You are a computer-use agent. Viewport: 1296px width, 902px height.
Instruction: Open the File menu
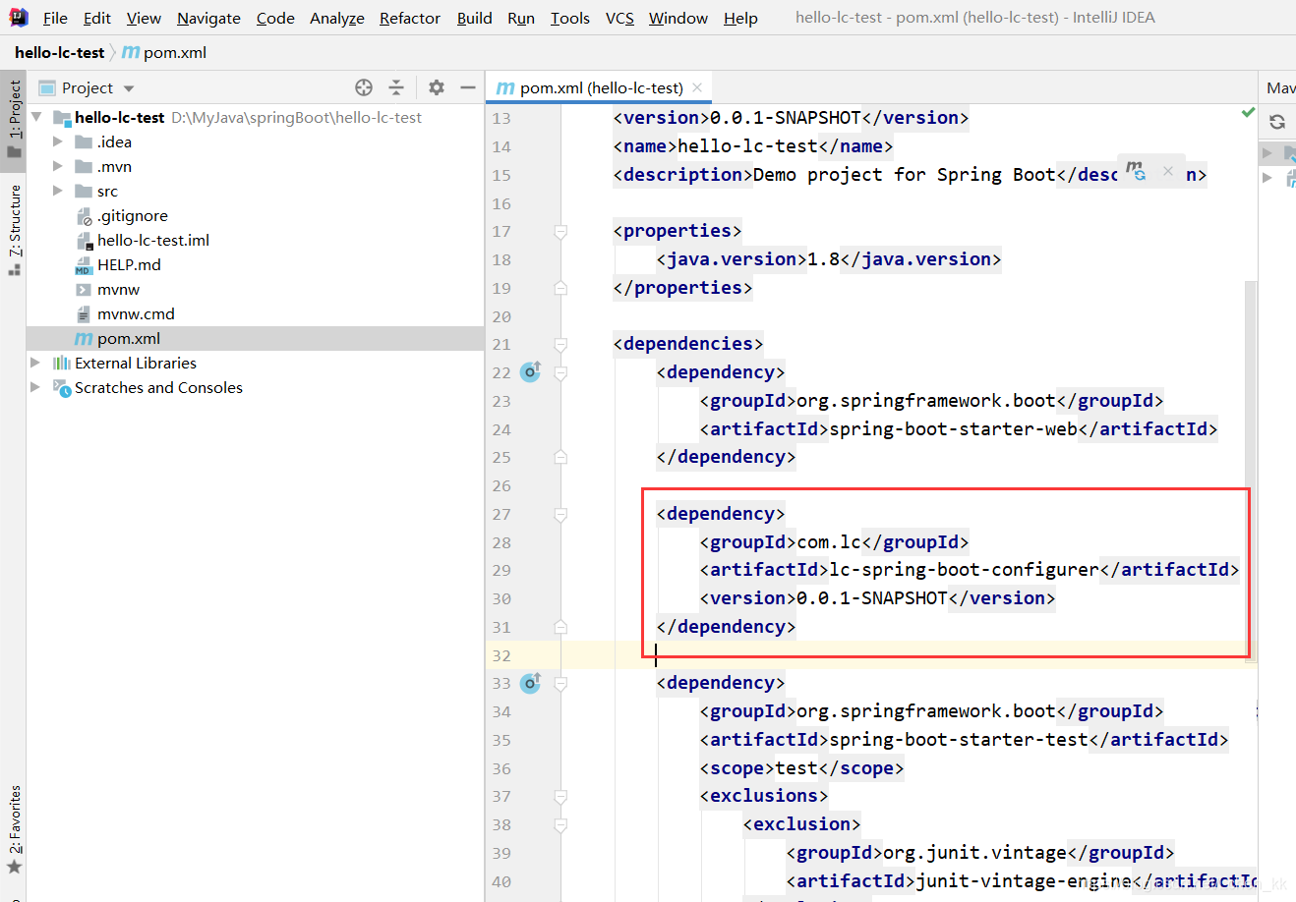coord(55,18)
